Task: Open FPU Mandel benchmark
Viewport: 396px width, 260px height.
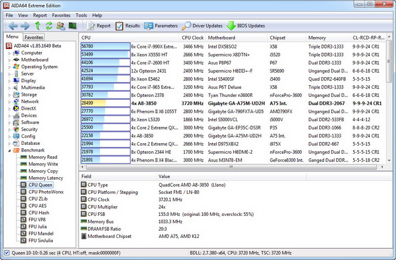Action: (x=41, y=234)
